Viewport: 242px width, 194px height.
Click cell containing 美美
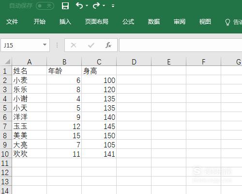(30, 135)
